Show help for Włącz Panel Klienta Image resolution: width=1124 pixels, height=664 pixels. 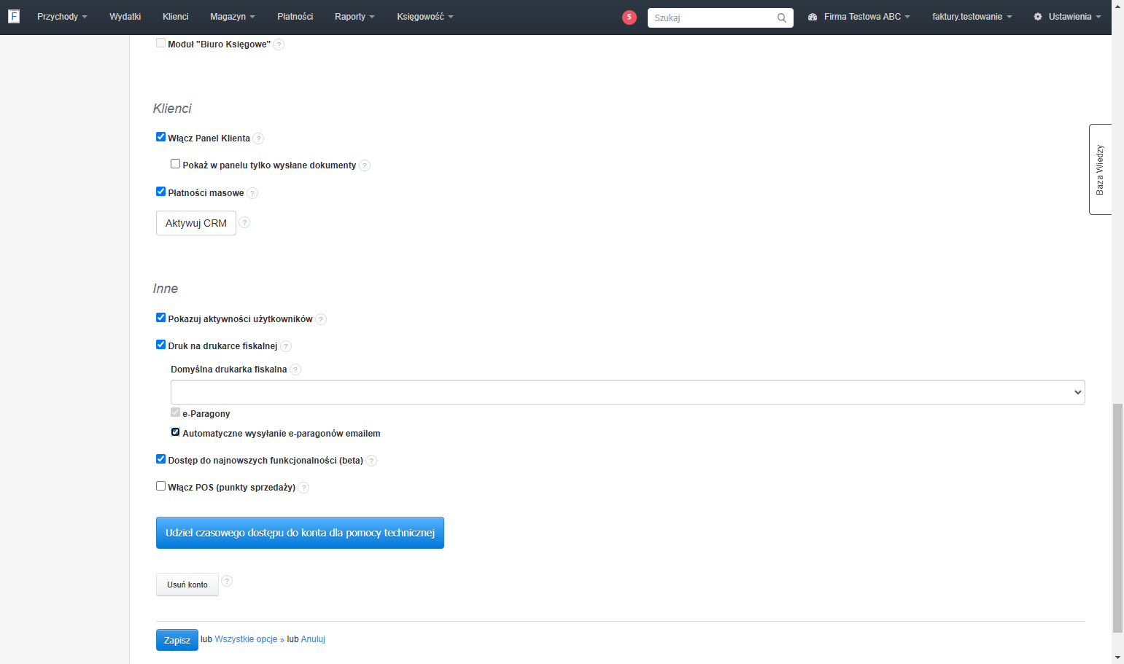pyautogui.click(x=258, y=138)
